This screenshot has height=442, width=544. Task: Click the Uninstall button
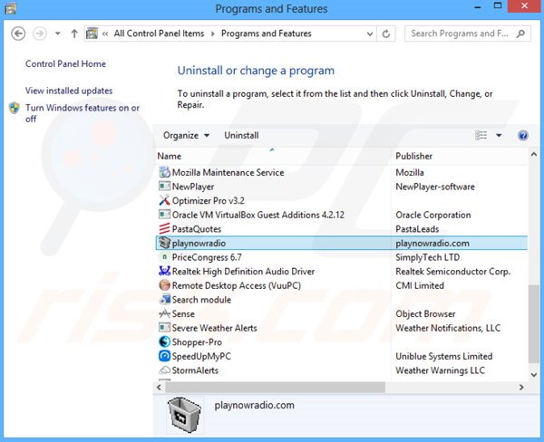click(x=241, y=136)
